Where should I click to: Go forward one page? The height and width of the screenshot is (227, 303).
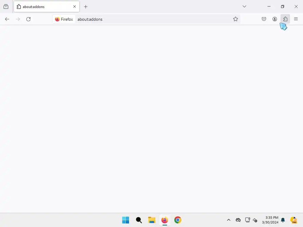(18, 19)
